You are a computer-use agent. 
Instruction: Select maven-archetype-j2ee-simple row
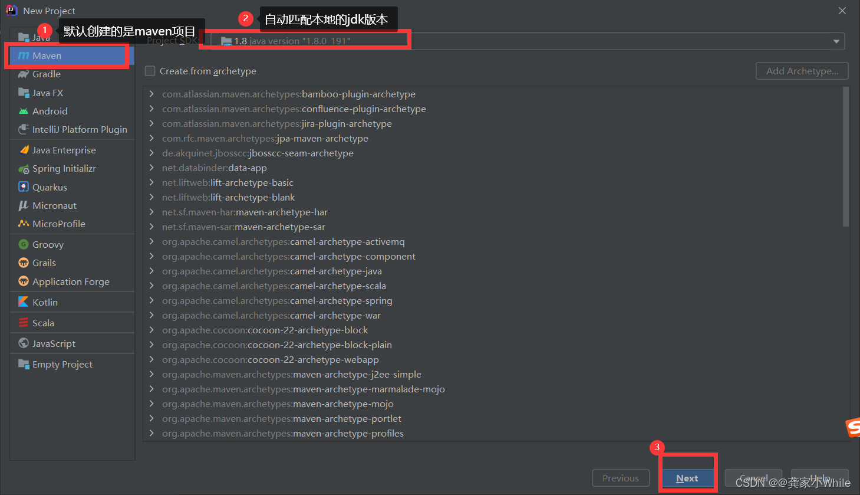pyautogui.click(x=493, y=374)
